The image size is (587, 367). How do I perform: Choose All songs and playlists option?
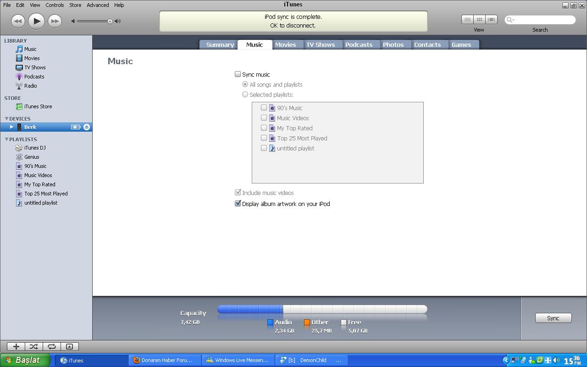pos(245,84)
